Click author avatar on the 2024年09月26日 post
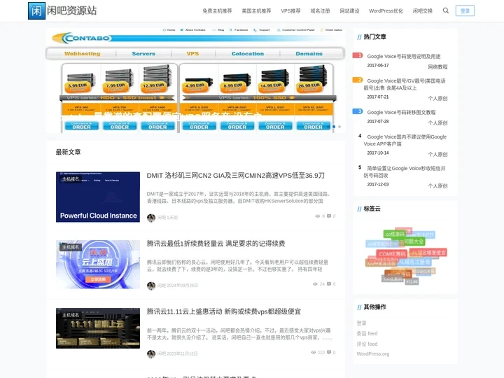 (151, 286)
